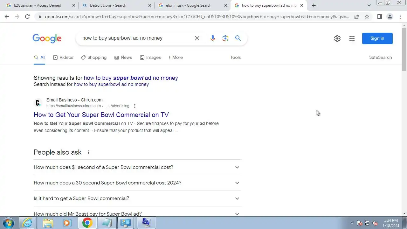407x229 pixels.
Task: Click into the Google search input field
Action: (x=137, y=38)
